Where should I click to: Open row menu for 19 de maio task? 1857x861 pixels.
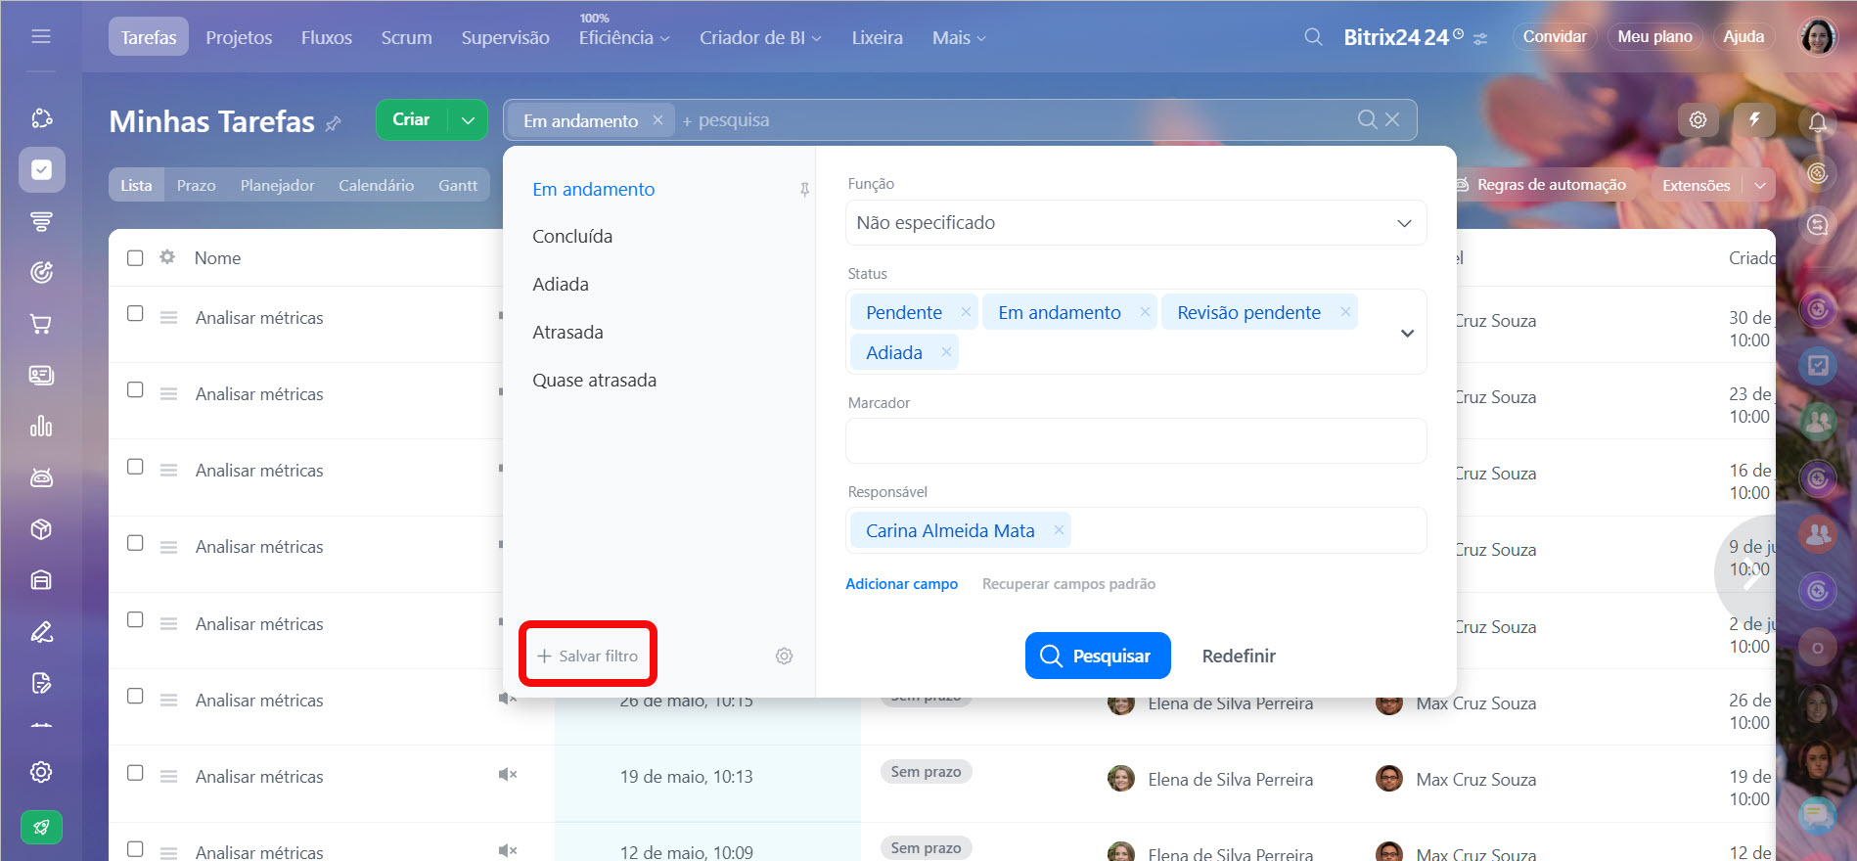point(168,777)
